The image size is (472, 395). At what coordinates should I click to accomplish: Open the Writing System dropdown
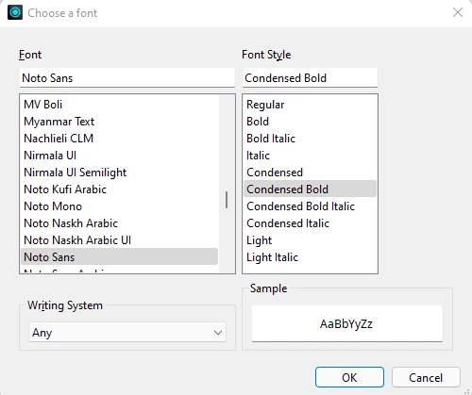click(127, 332)
